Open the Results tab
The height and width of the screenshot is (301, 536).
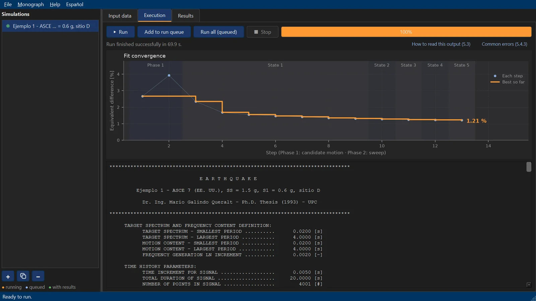click(x=186, y=16)
